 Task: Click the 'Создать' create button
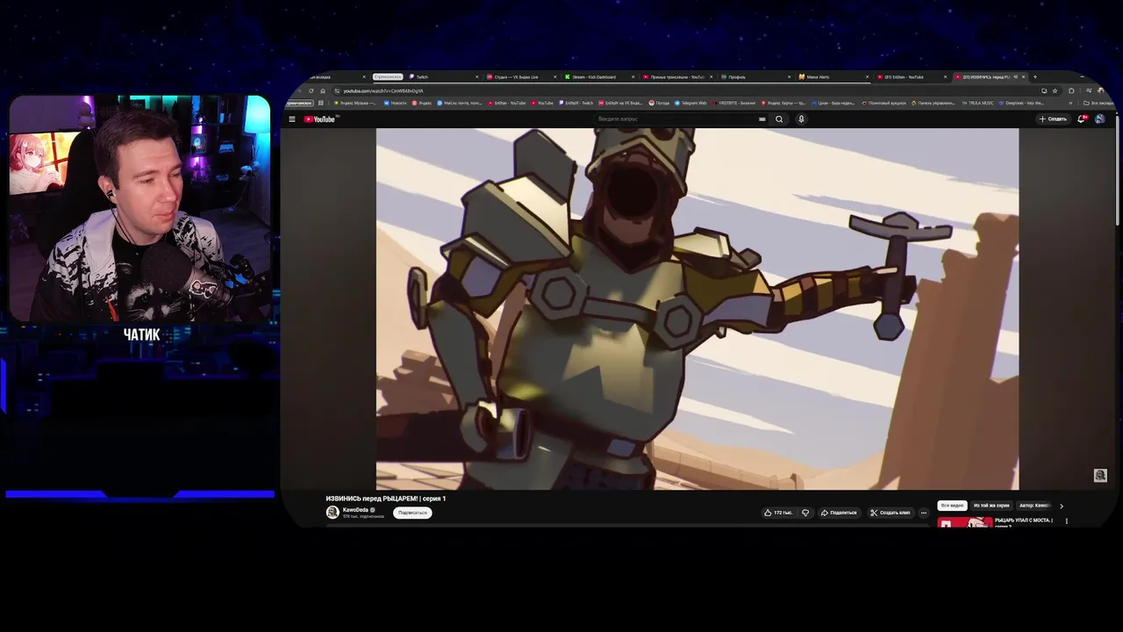1054,118
